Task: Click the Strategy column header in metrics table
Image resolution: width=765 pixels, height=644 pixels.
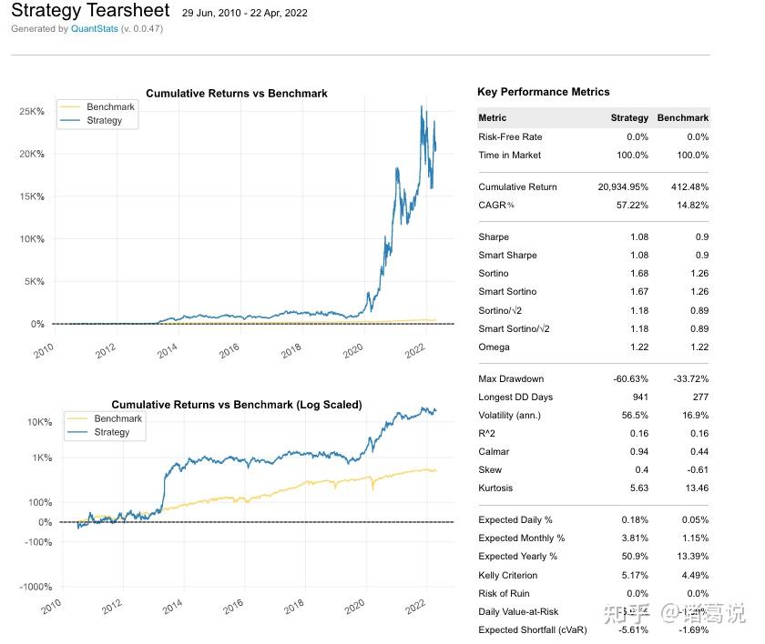Action: [629, 117]
